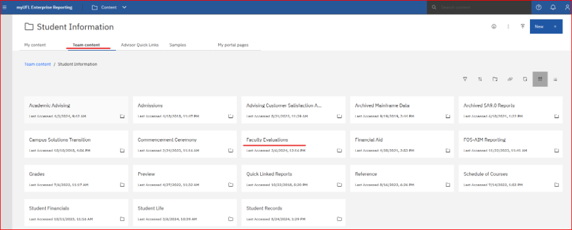Image resolution: width=572 pixels, height=230 pixels.
Task: Expand the New button dropdown
Action: [x=555, y=27]
